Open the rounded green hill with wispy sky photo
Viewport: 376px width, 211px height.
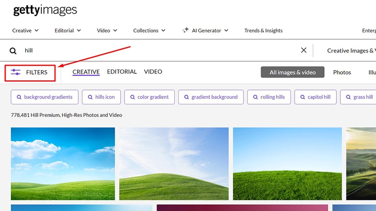(x=174, y=164)
